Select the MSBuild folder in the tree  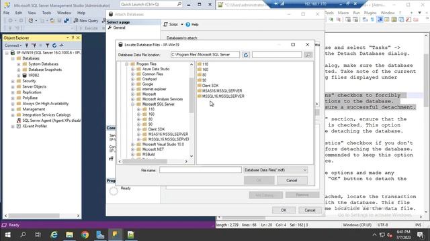[148, 155]
